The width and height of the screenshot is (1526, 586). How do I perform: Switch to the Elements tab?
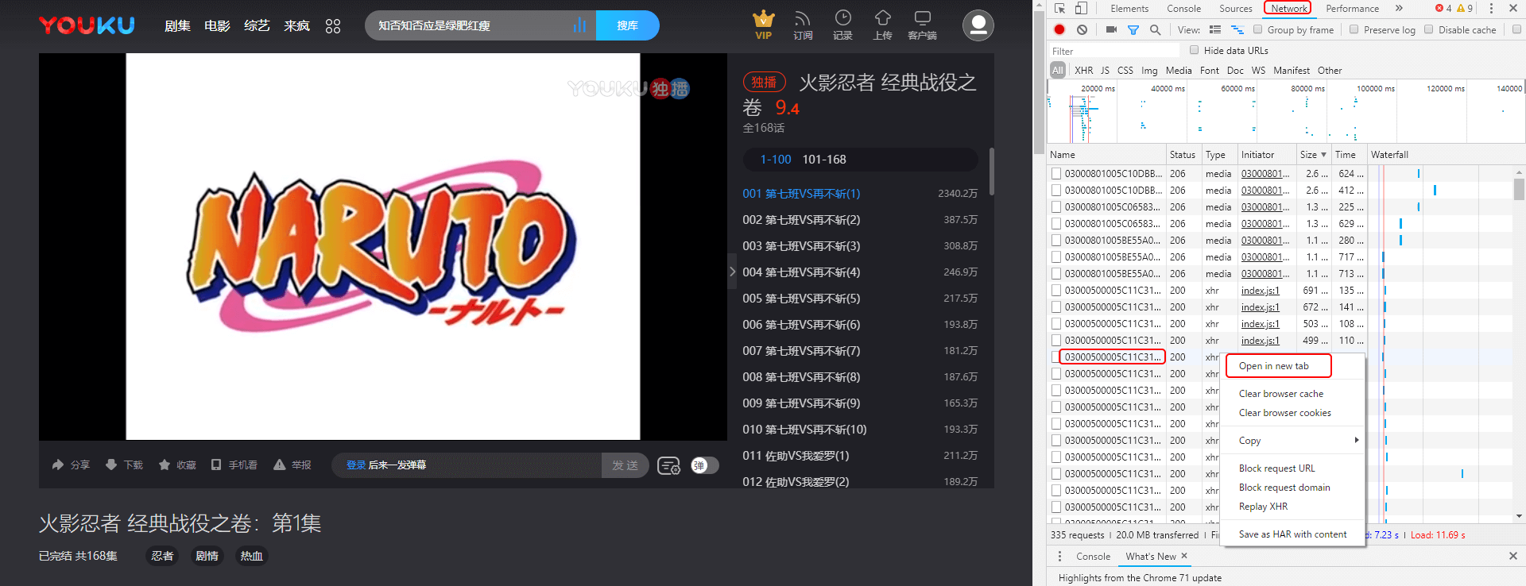(1129, 9)
